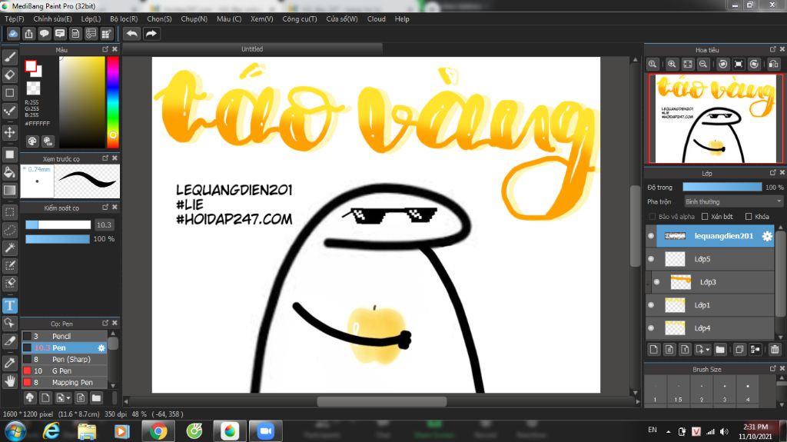Enable the Xén bớt checkbox
Screen dimensions: 787x442
[705, 217]
